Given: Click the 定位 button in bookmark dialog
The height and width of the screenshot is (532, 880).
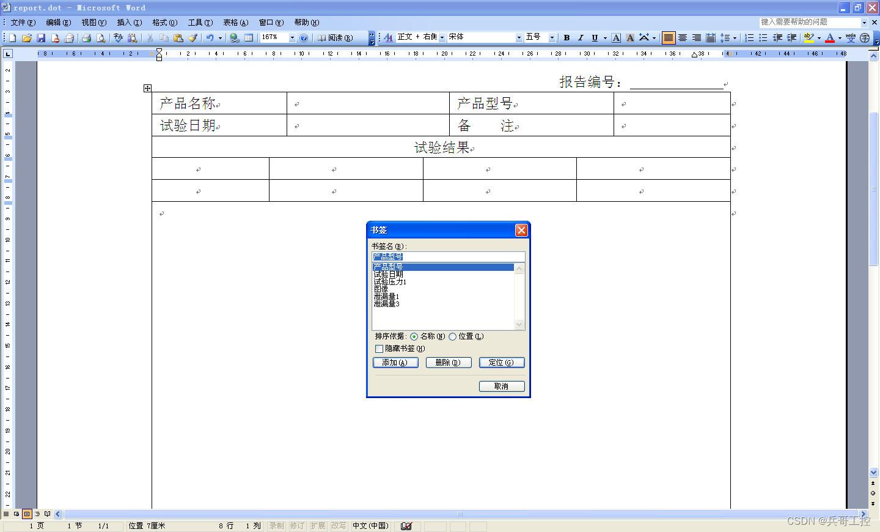Looking at the screenshot, I should point(502,363).
